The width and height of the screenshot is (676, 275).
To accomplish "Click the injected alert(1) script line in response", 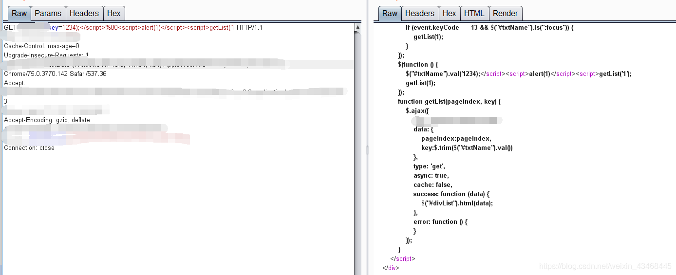I will pyautogui.click(x=519, y=74).
